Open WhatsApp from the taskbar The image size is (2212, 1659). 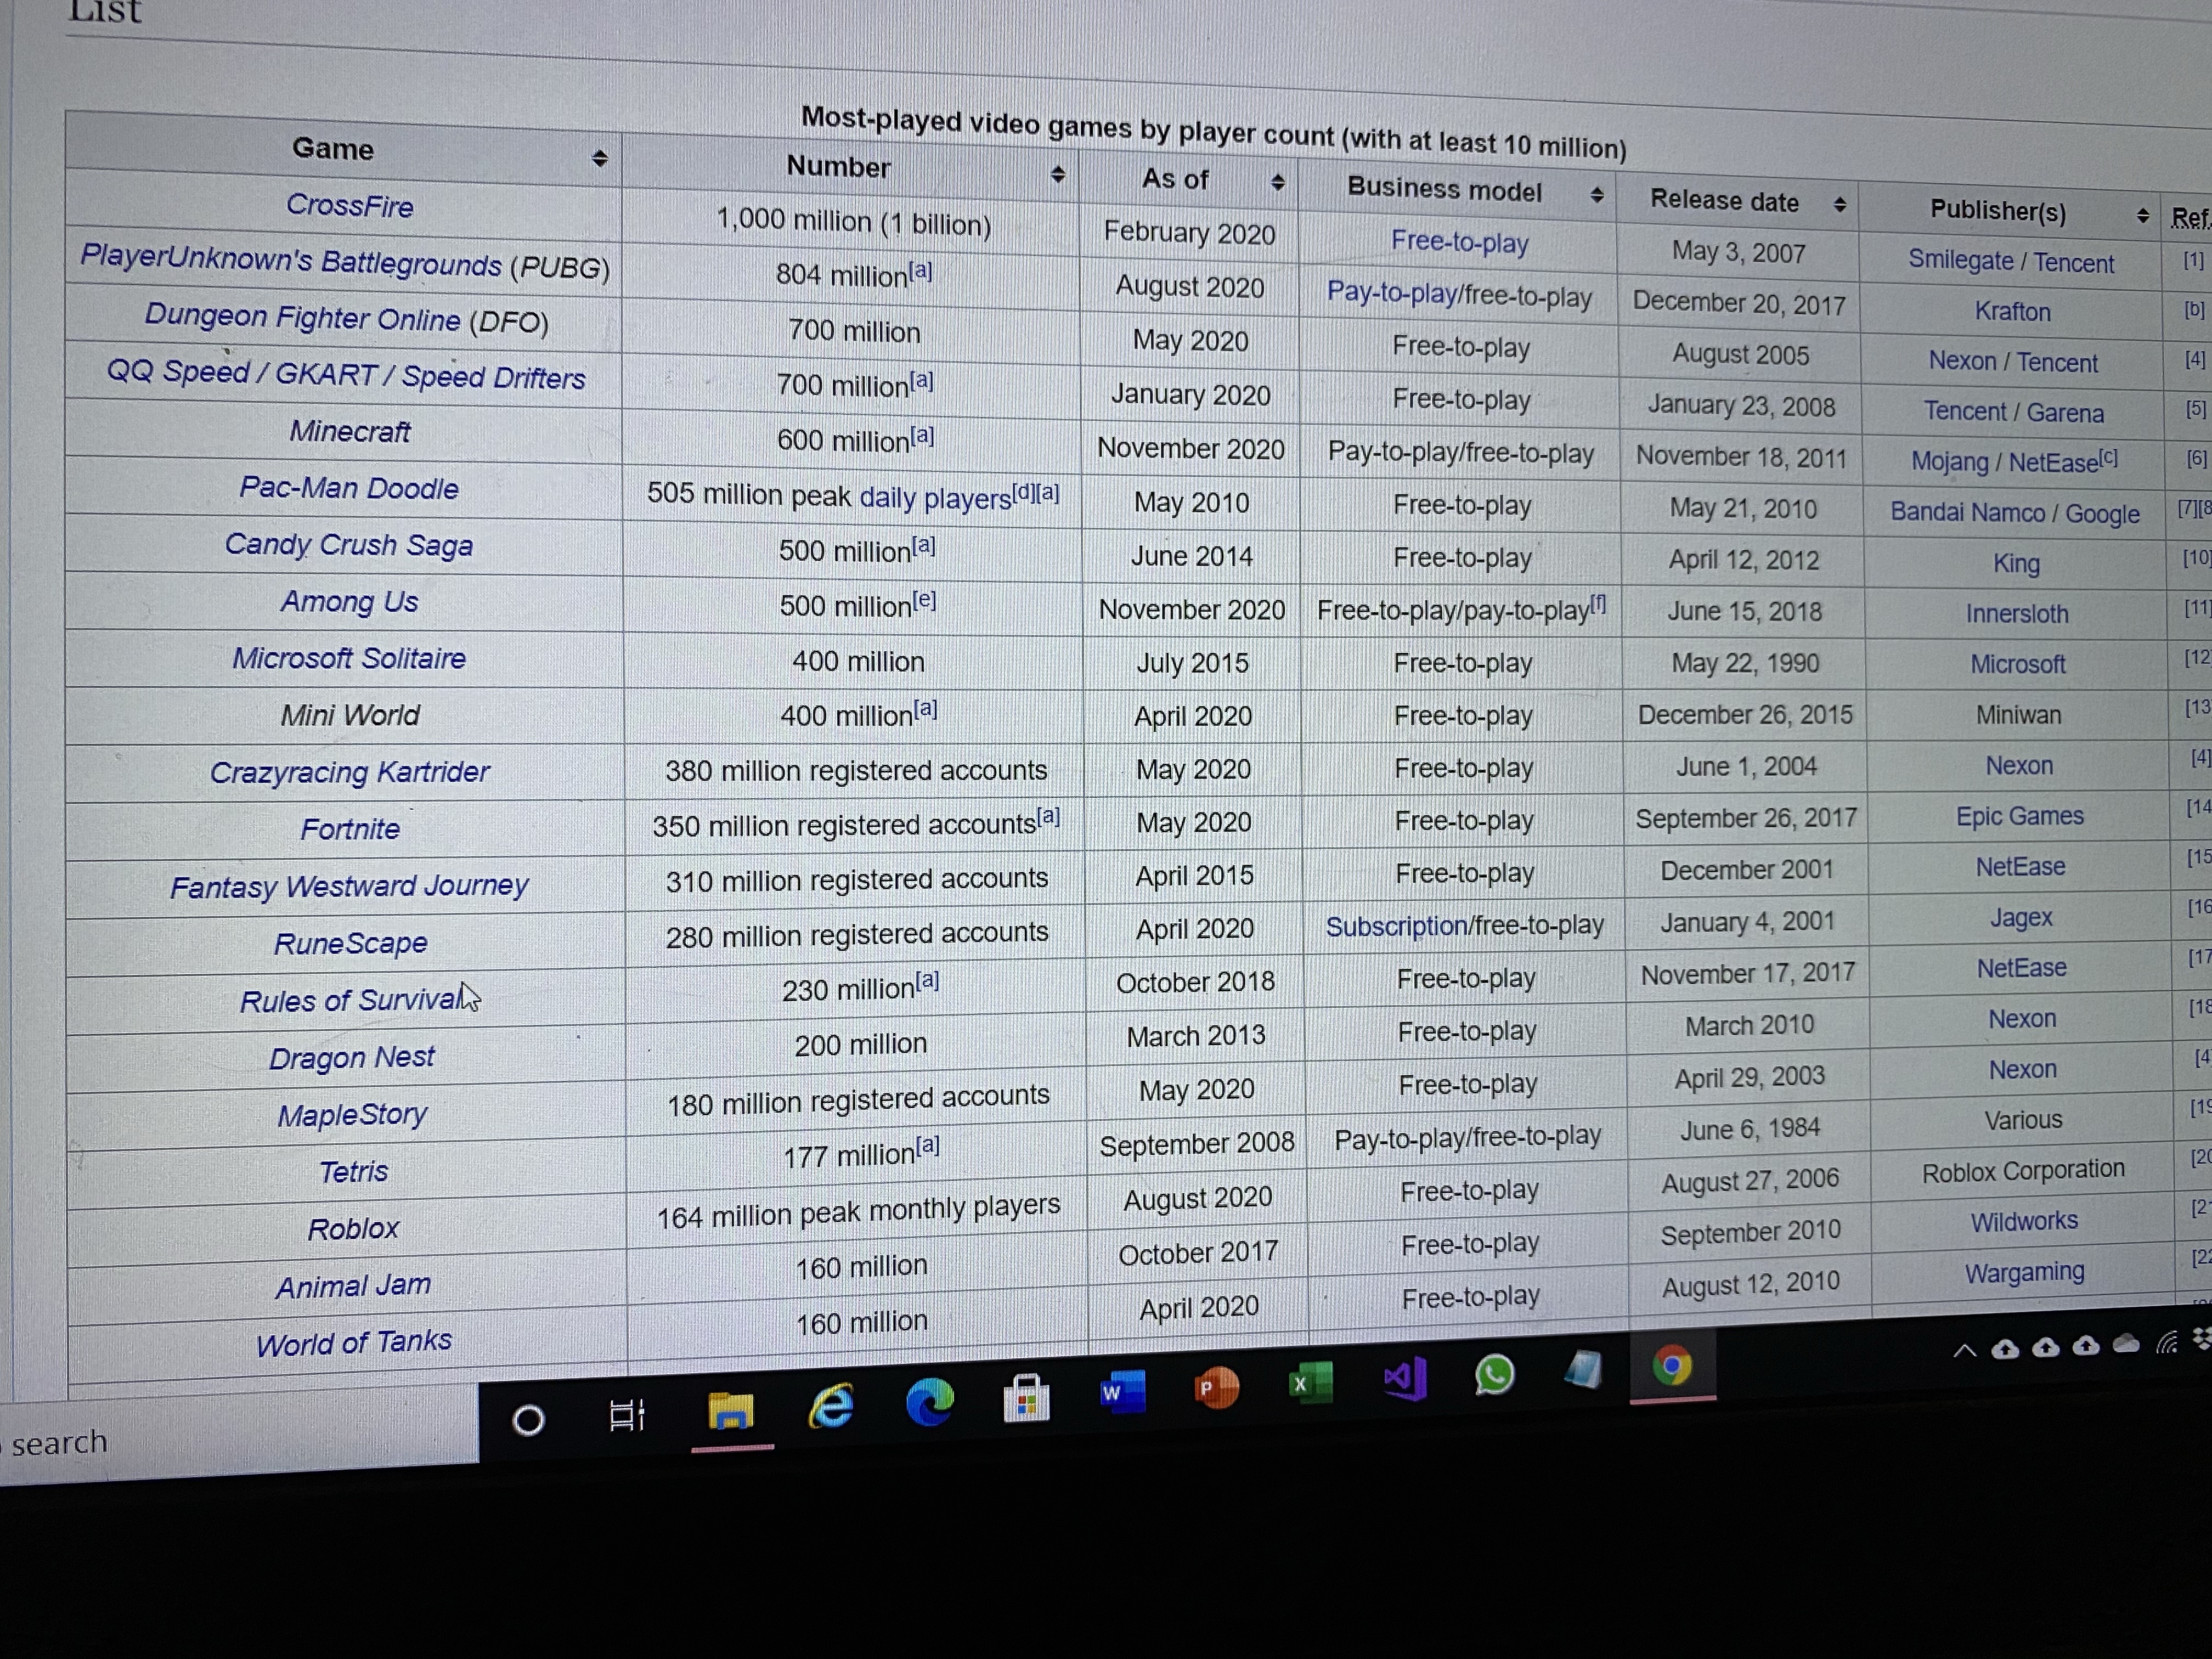tap(1494, 1374)
